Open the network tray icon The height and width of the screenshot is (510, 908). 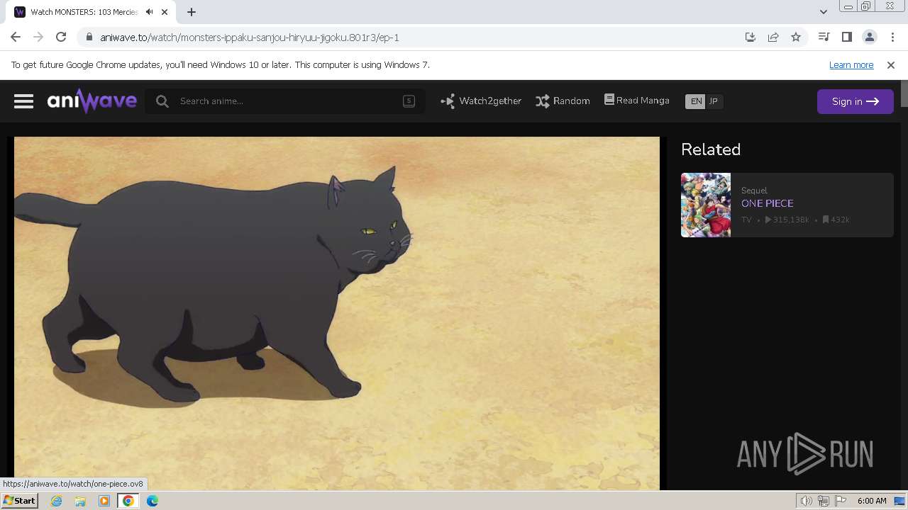click(x=824, y=501)
